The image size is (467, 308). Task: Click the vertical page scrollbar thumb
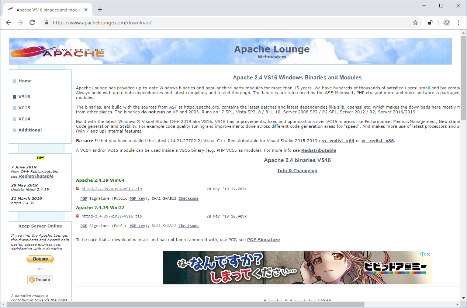[x=464, y=78]
